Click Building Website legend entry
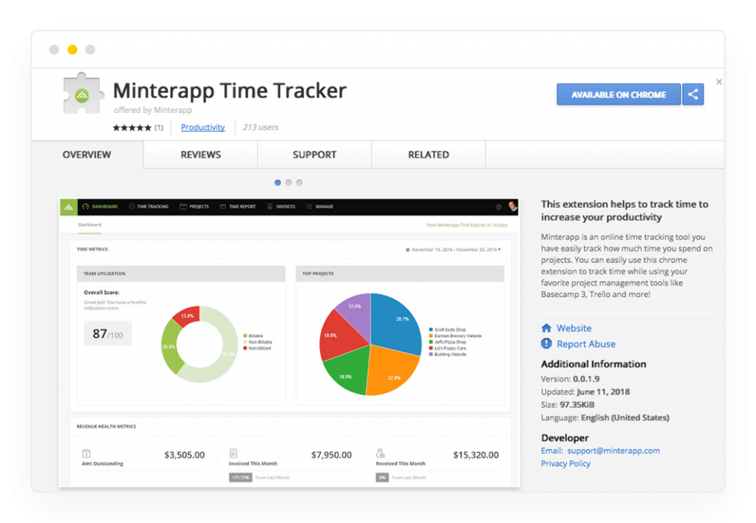This screenshot has height=523, width=756. (x=447, y=354)
